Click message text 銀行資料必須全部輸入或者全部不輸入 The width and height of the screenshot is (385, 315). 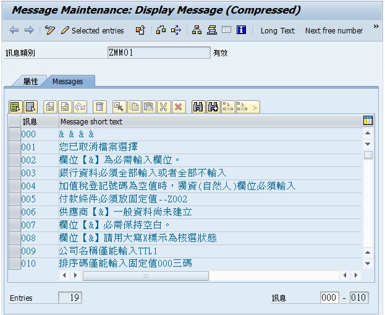tap(143, 173)
